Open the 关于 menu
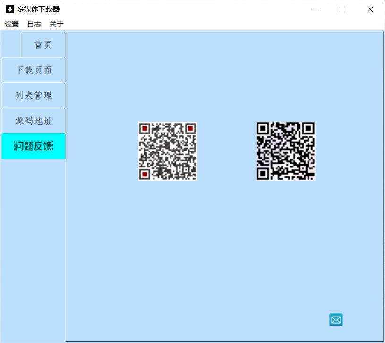 pos(57,24)
